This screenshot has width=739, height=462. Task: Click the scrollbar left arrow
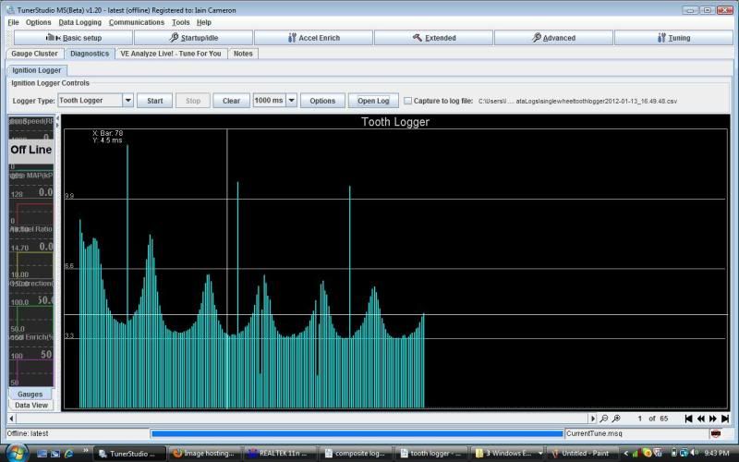click(11, 419)
